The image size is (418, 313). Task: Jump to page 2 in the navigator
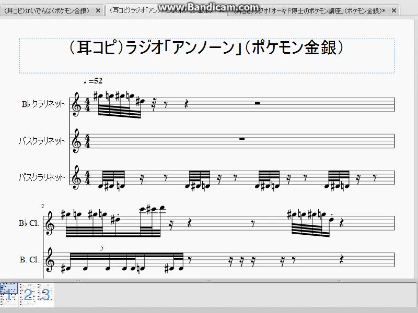click(28, 295)
